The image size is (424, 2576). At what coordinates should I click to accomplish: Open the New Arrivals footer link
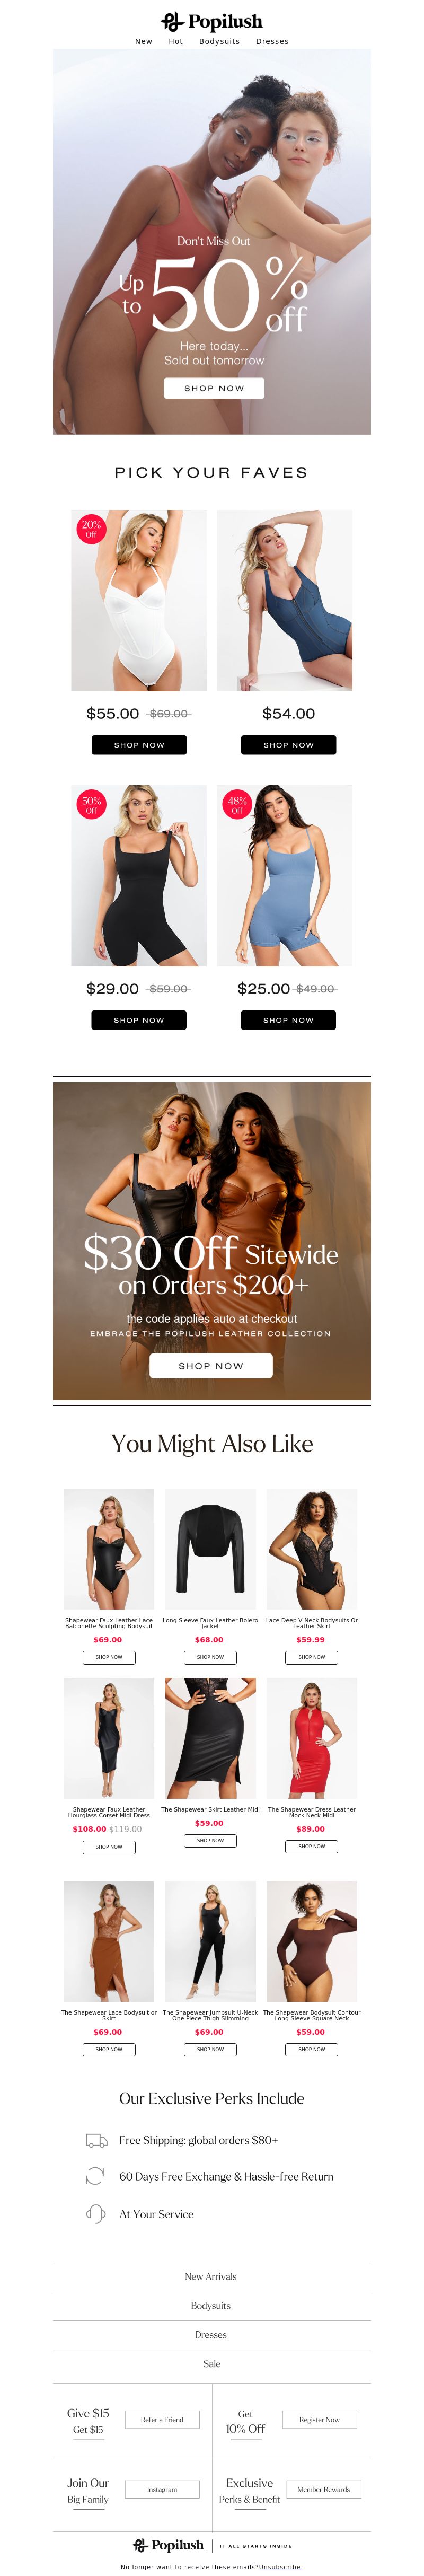tap(211, 2276)
